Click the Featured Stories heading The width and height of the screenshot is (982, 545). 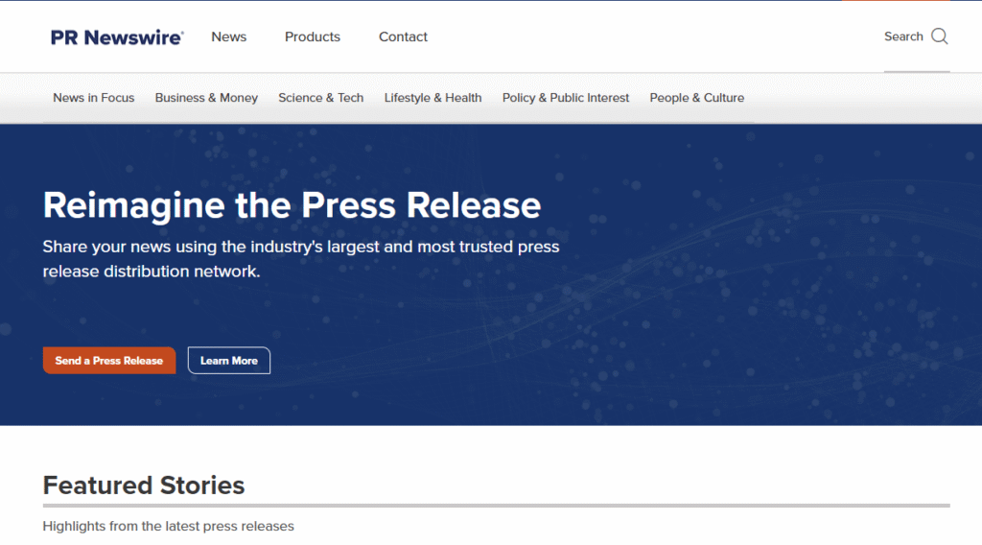tap(144, 486)
